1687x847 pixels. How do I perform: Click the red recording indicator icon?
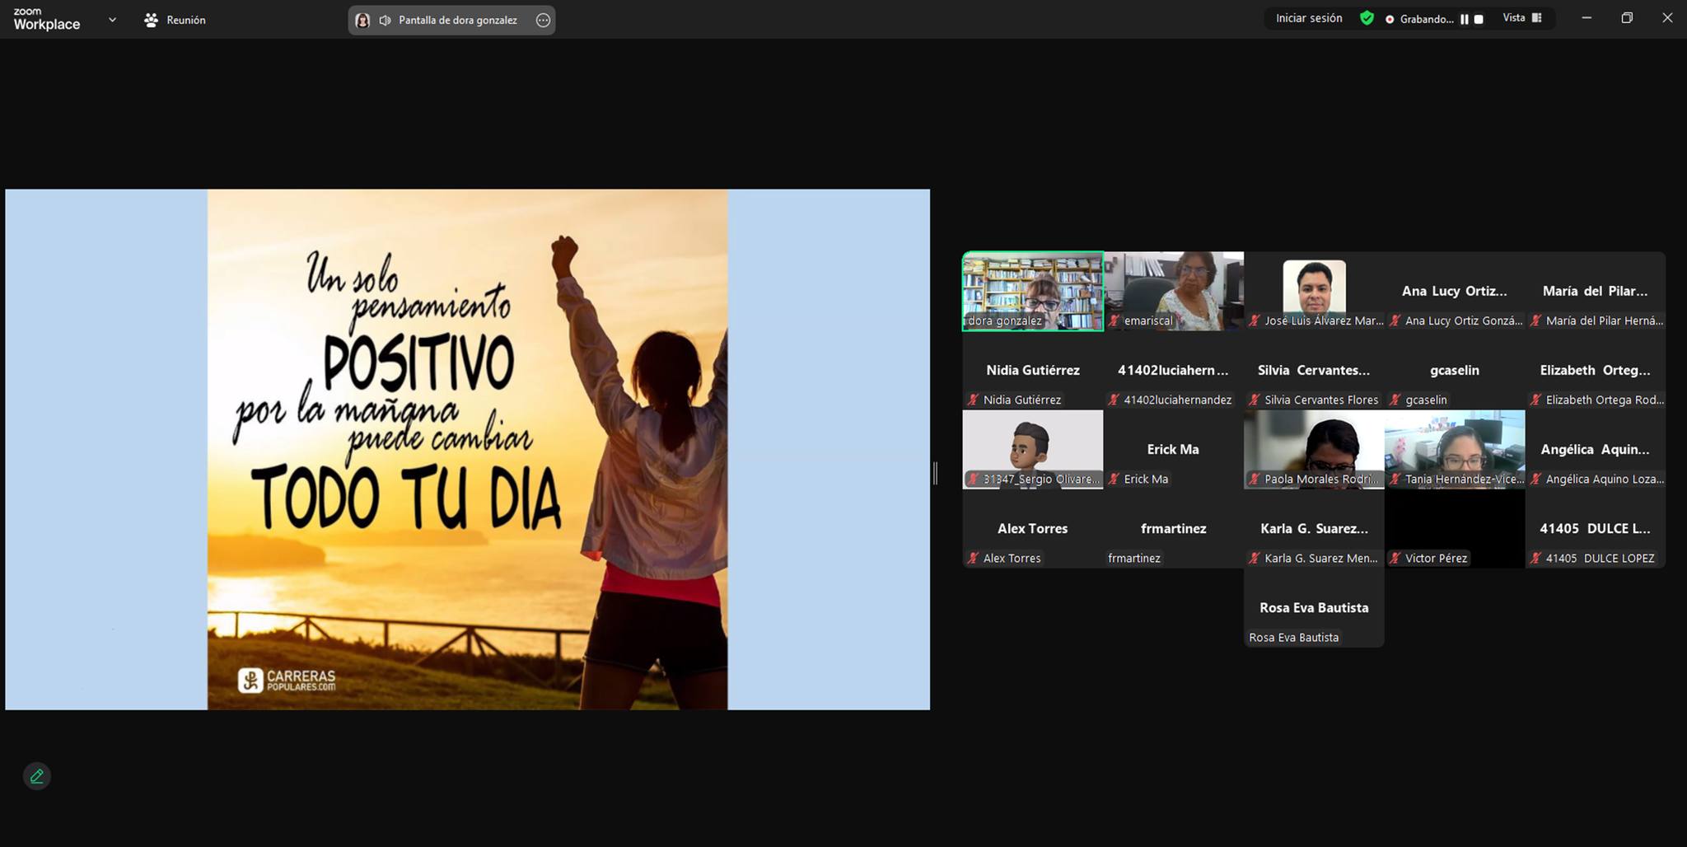[1390, 19]
